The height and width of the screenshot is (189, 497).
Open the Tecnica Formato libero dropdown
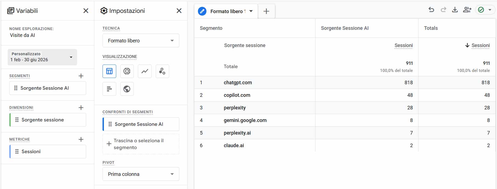pyautogui.click(x=141, y=40)
